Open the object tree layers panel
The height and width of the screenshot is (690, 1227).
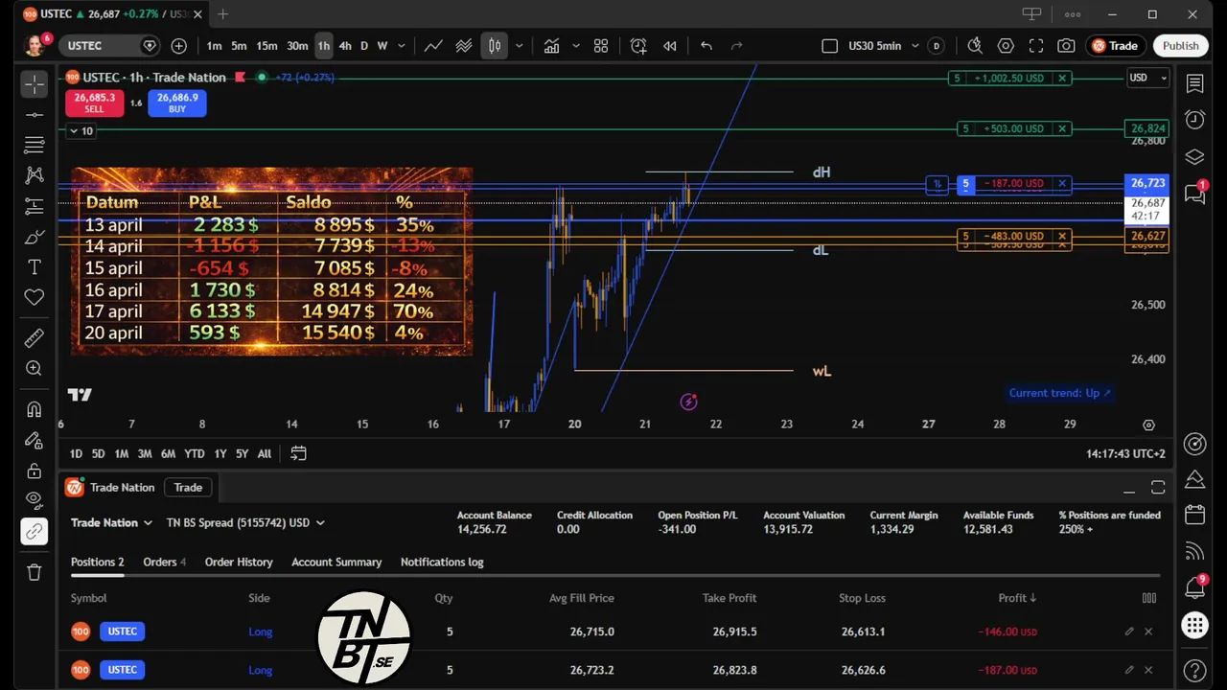coord(1194,157)
